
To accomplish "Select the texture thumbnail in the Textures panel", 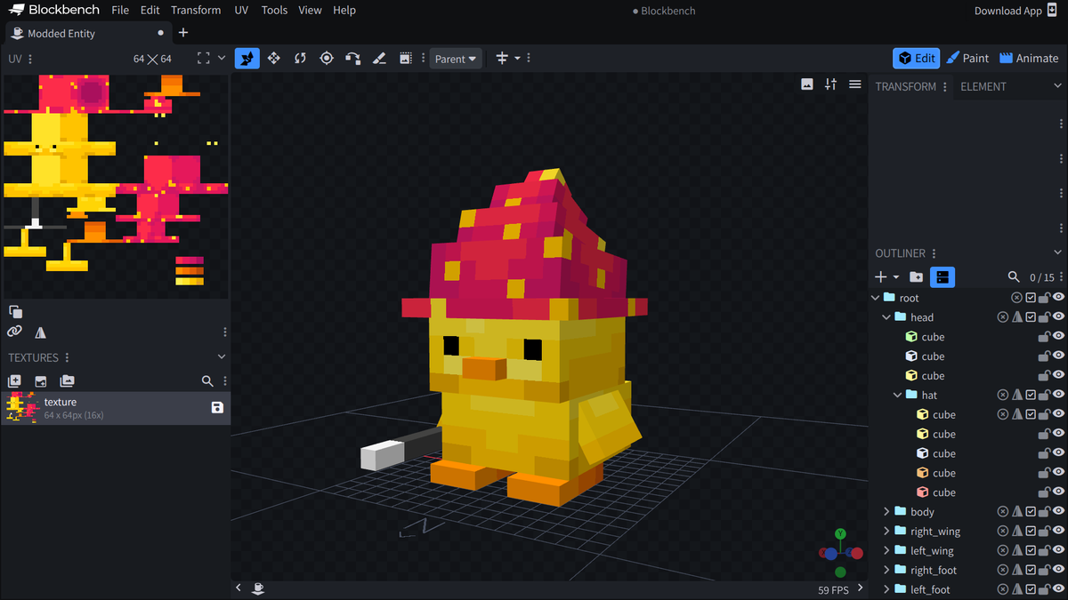I will pos(20,408).
